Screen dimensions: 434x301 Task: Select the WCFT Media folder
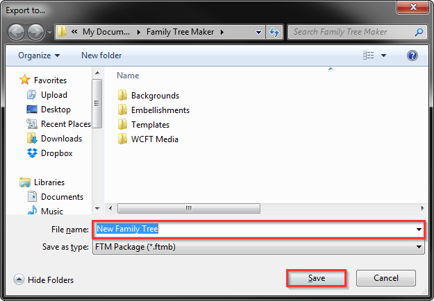(x=155, y=139)
